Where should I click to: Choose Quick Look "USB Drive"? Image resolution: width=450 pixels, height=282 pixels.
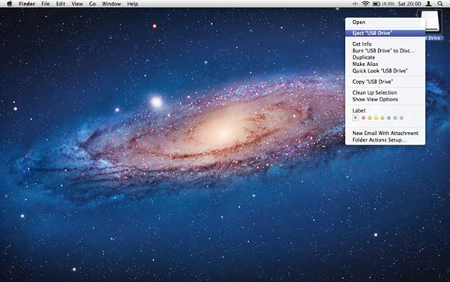tap(385, 70)
